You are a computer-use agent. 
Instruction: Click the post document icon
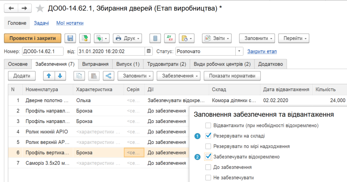[85, 38]
